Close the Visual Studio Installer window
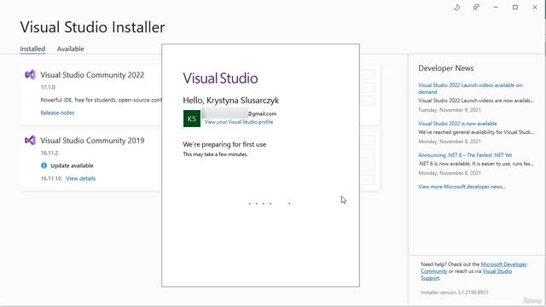This screenshot has width=546, height=307. pyautogui.click(x=535, y=8)
